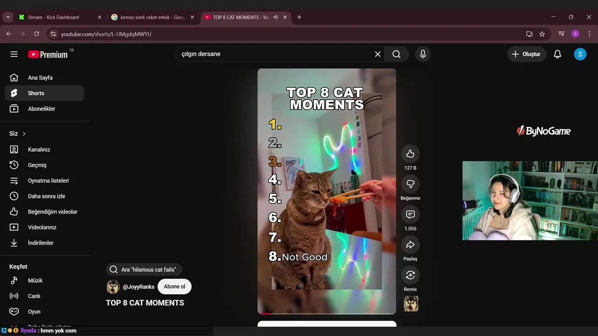Click the address bar URL
The width and height of the screenshot is (598, 336).
coord(106,34)
